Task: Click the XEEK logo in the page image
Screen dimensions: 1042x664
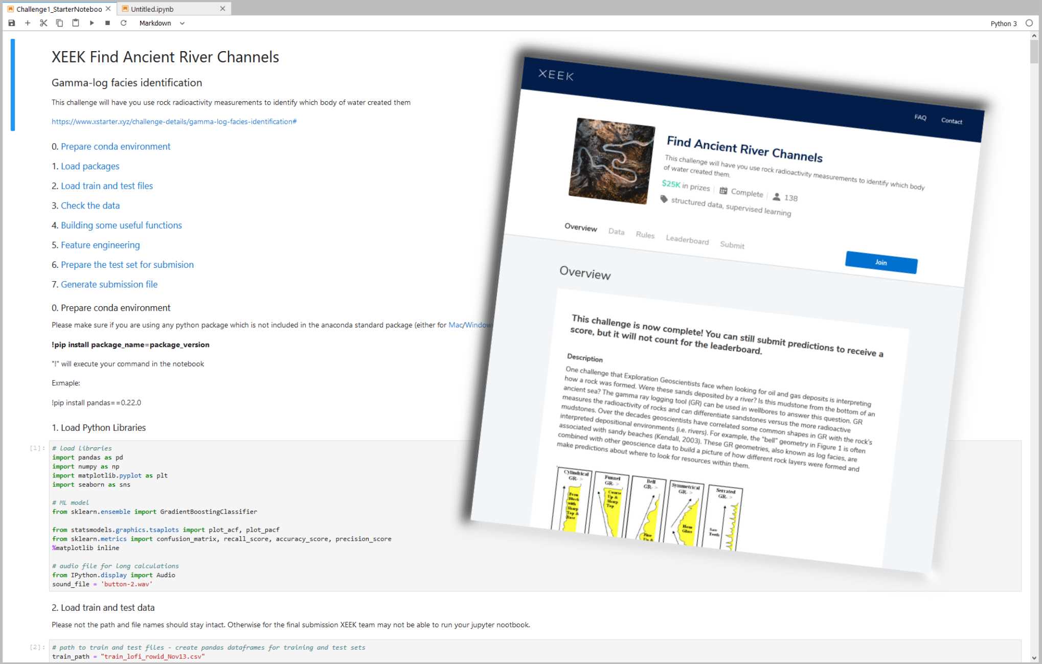Action: pyautogui.click(x=556, y=75)
